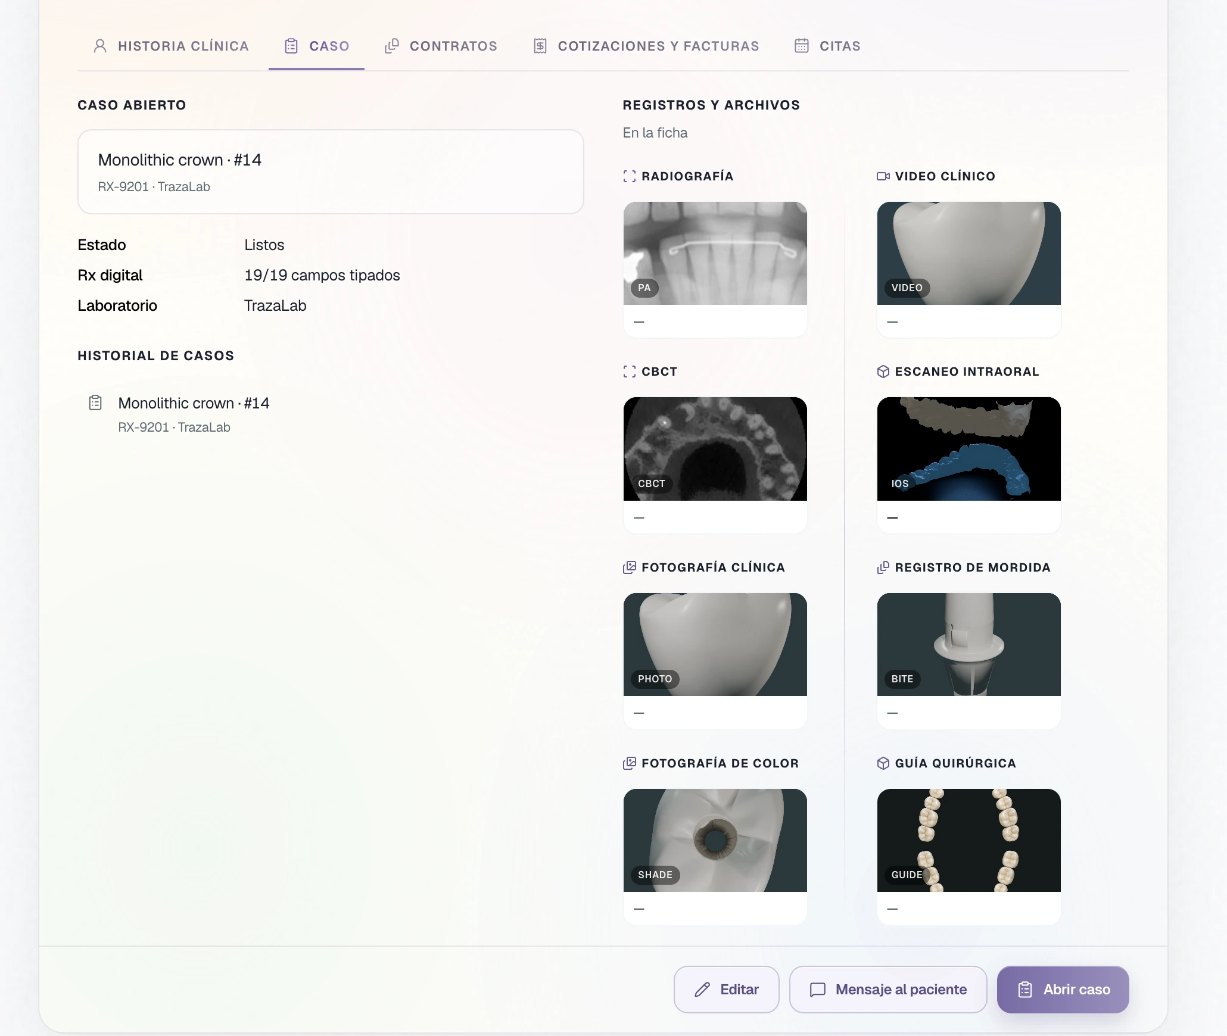The image size is (1227, 1036).
Task: Click the chat bubble icon in Mensaje al paciente
Action: tap(818, 990)
